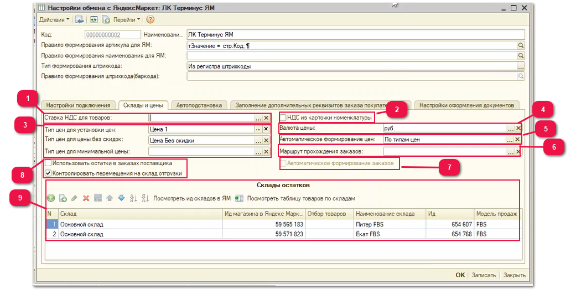
Task: Open selection for Тип цен без скидок
Action: point(258,140)
